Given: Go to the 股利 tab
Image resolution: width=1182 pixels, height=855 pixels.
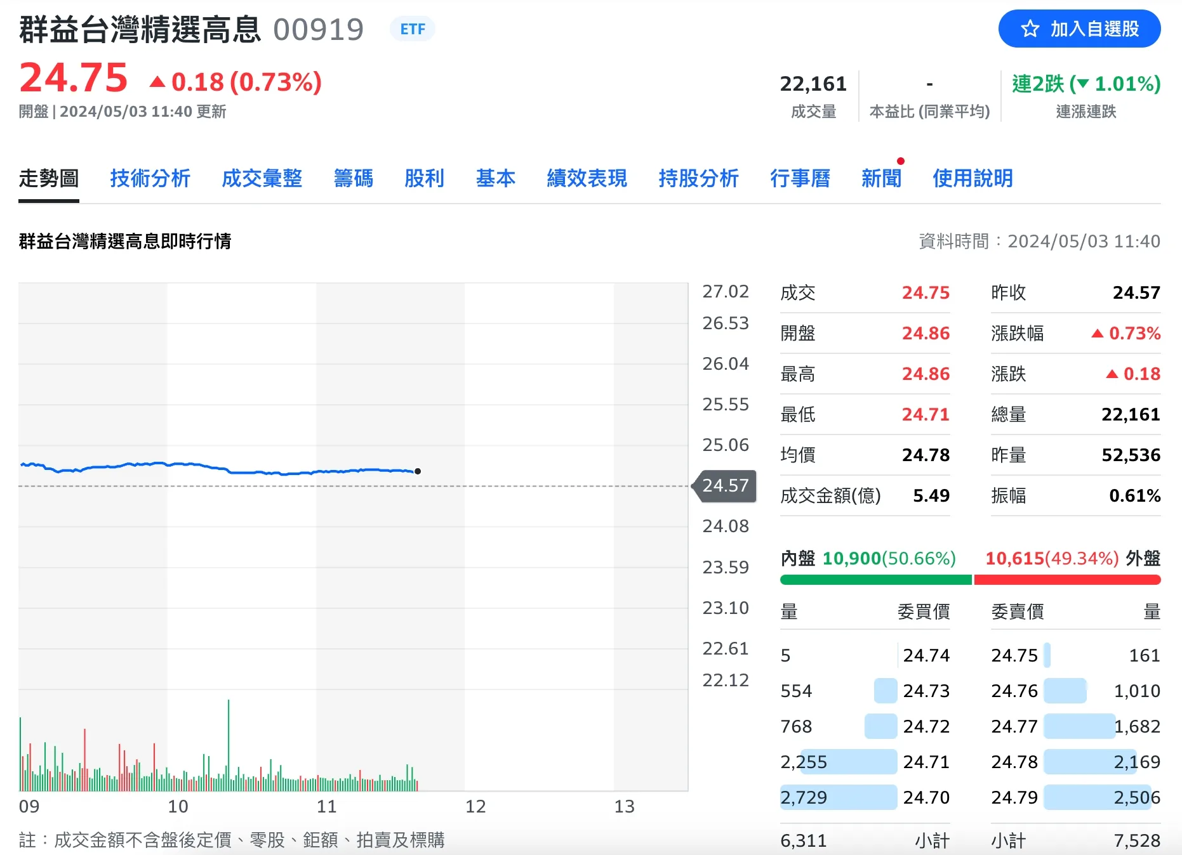Looking at the screenshot, I should tap(425, 178).
